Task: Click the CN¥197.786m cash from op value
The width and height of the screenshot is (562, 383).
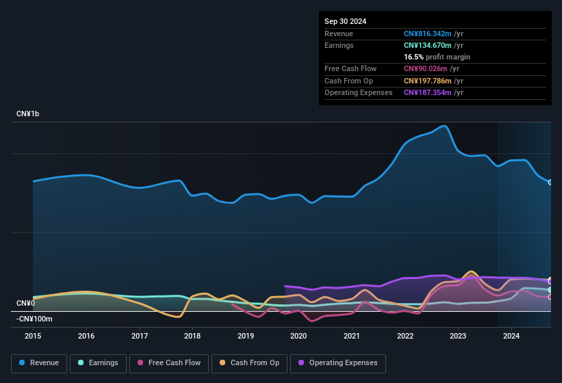Action: point(428,81)
